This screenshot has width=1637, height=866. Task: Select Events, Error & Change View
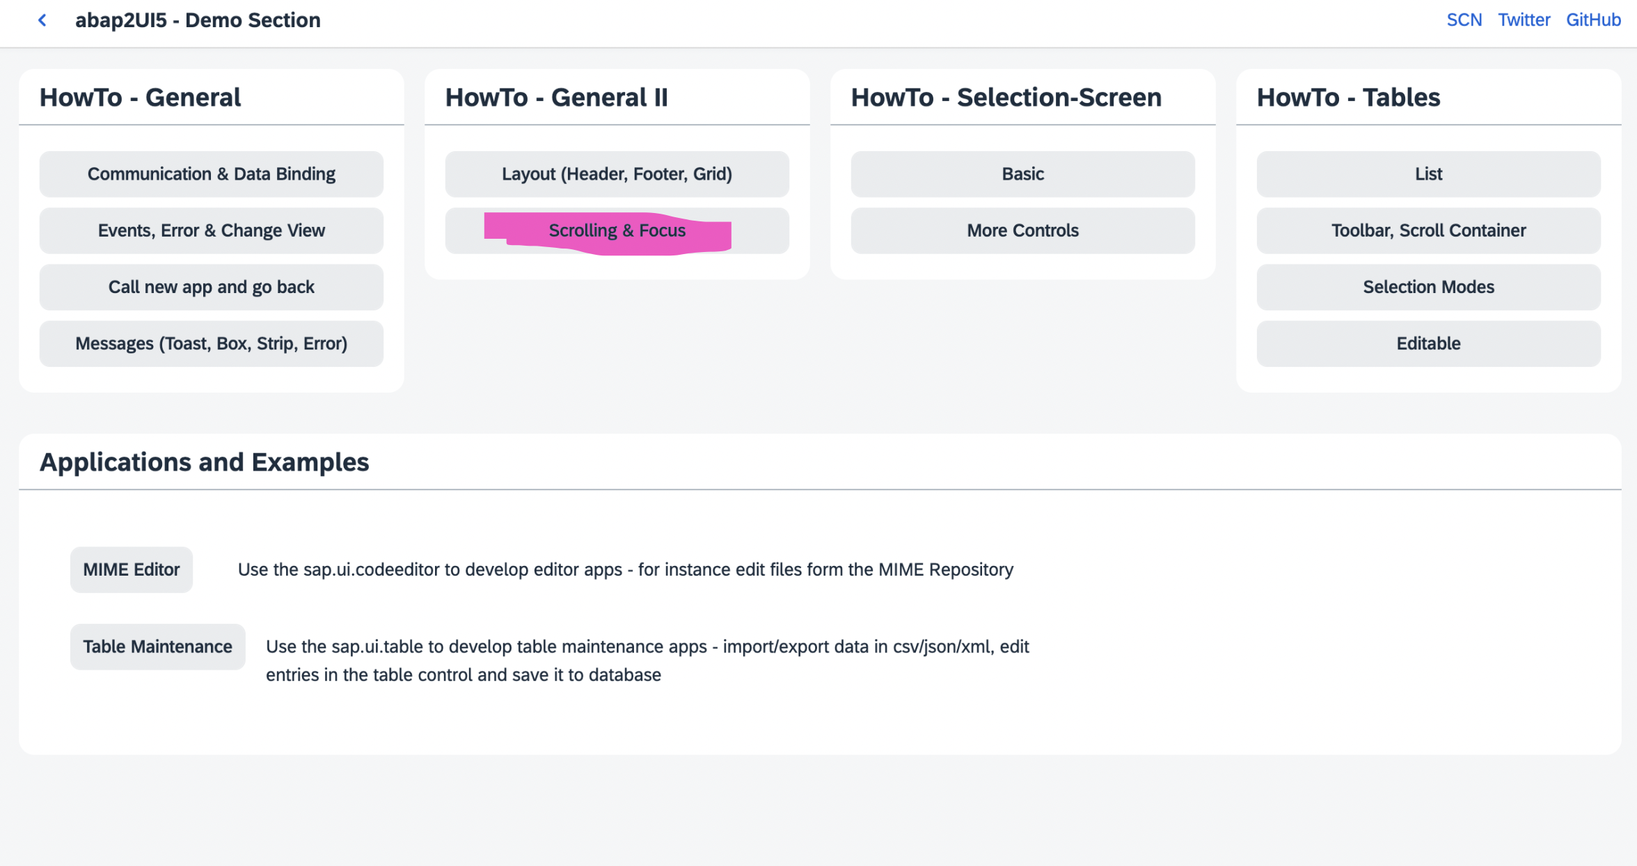[x=211, y=230]
